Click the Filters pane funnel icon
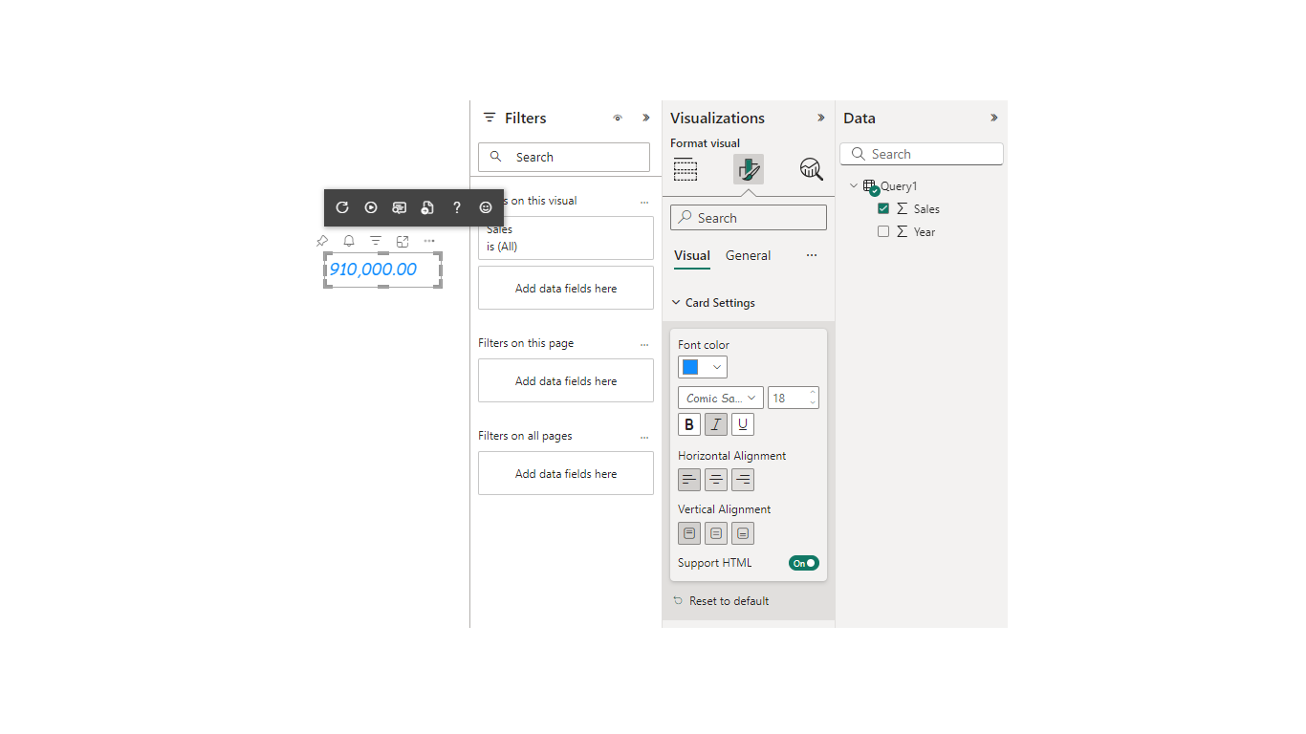This screenshot has width=1306, height=734. (x=490, y=118)
